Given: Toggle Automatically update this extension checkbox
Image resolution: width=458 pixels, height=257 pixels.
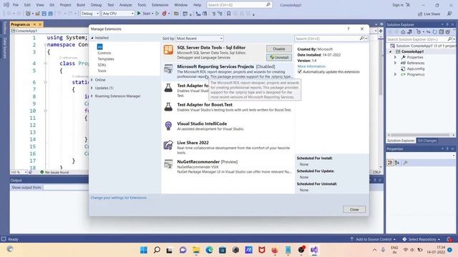Looking at the screenshot, I should pos(300,71).
